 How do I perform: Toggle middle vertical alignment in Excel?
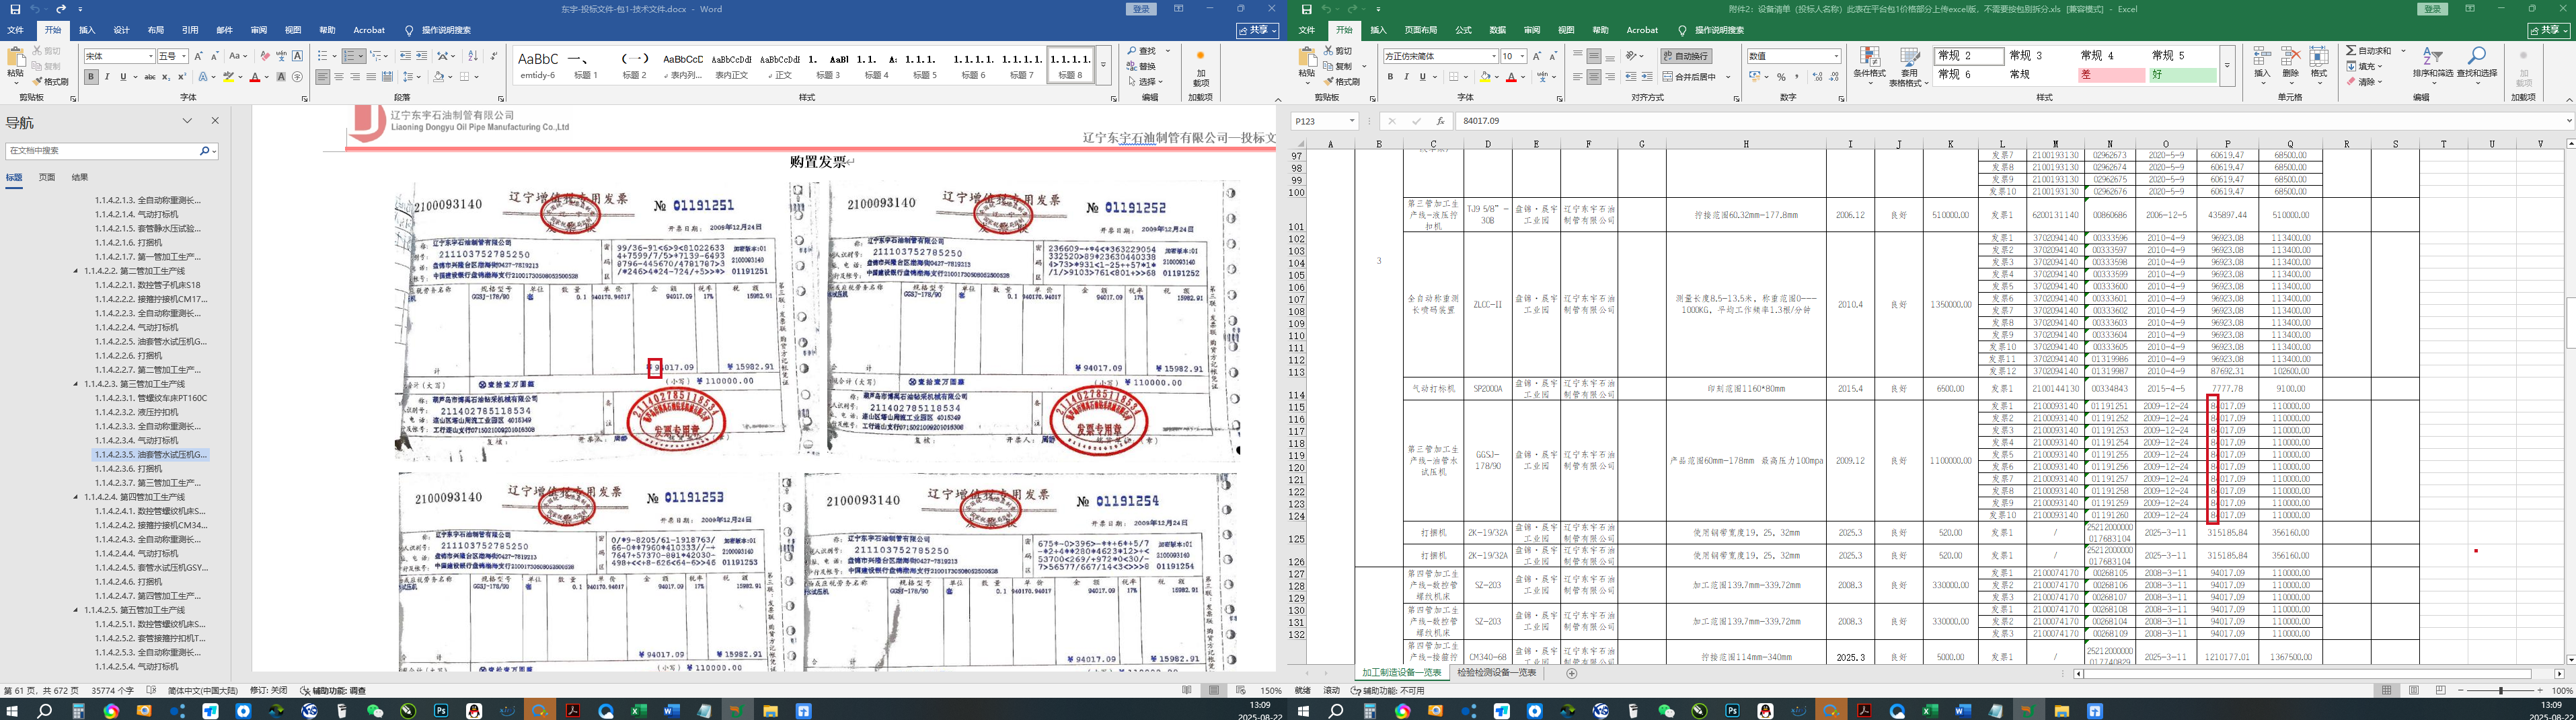(1594, 56)
